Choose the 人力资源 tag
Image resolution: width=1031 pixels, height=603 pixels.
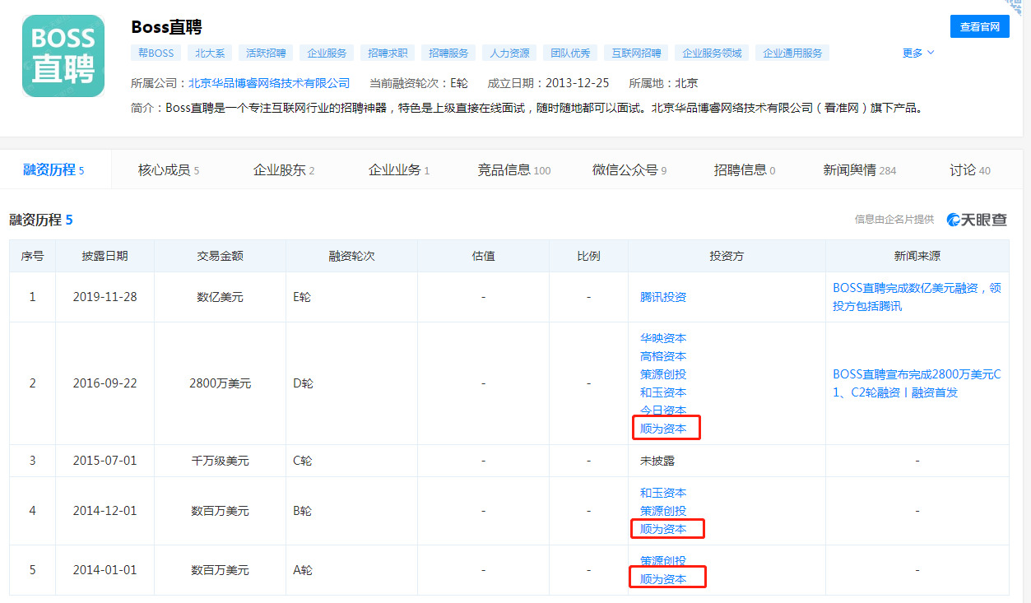(509, 53)
